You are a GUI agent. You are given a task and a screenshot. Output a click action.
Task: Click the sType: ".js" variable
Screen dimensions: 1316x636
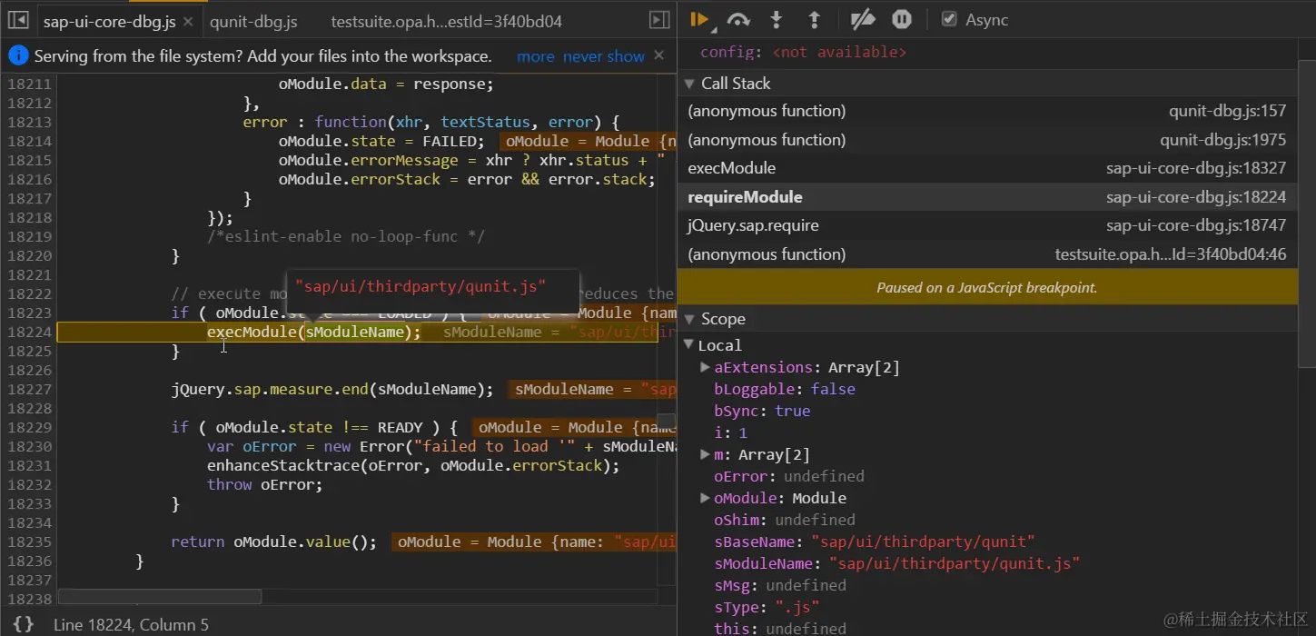coord(767,607)
